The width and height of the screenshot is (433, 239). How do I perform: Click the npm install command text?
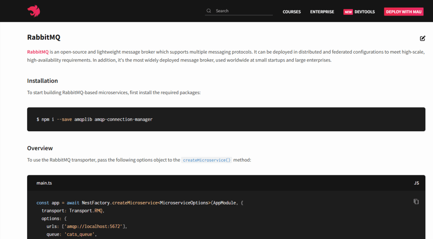point(94,119)
